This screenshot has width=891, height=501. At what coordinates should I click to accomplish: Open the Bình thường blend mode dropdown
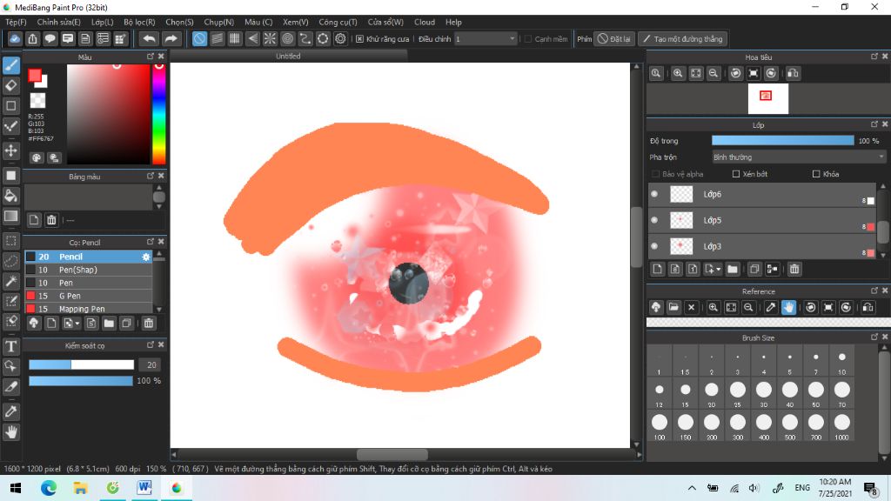pyautogui.click(x=798, y=156)
